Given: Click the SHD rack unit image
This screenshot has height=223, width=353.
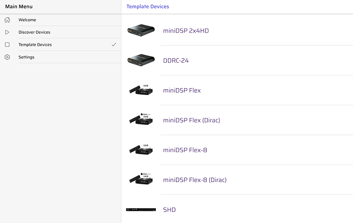Looking at the screenshot, I should click(141, 210).
